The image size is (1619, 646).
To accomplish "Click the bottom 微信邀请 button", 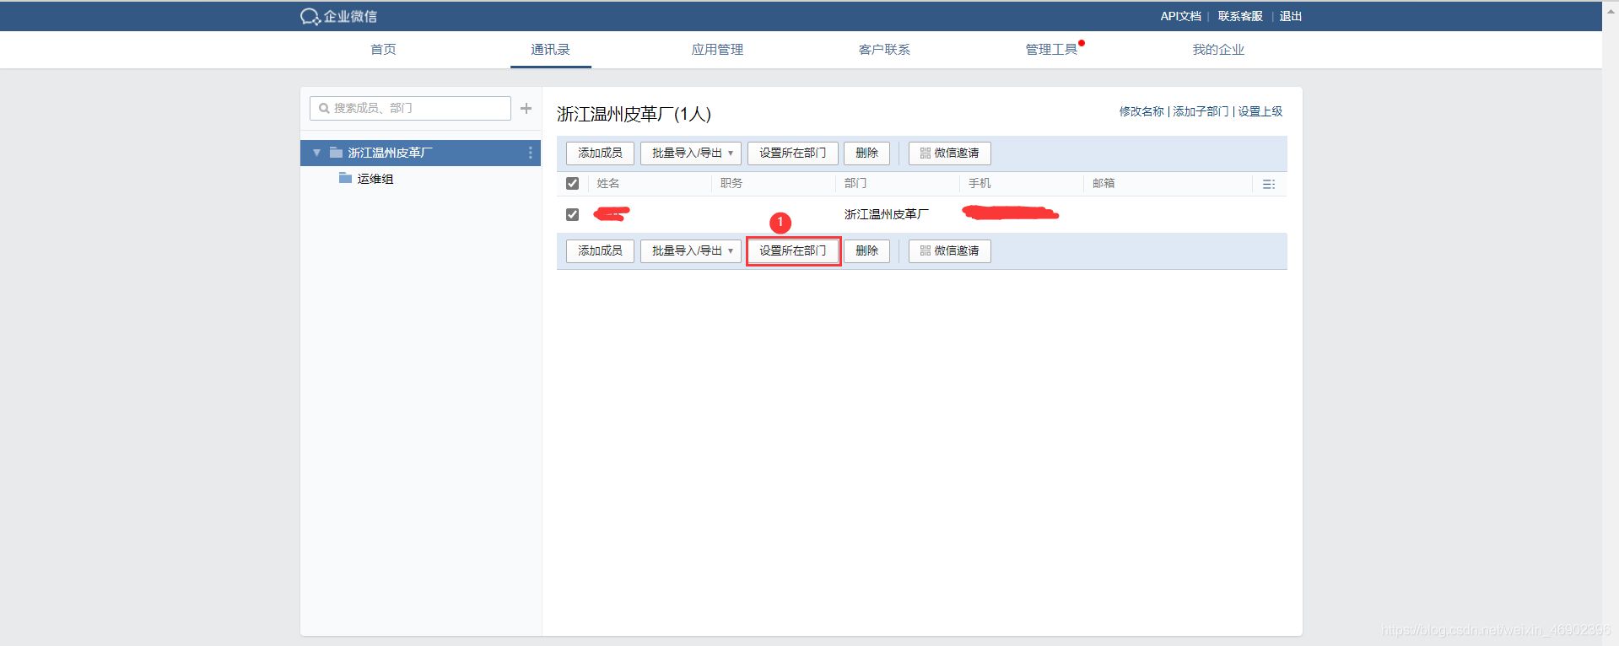I will (x=949, y=250).
